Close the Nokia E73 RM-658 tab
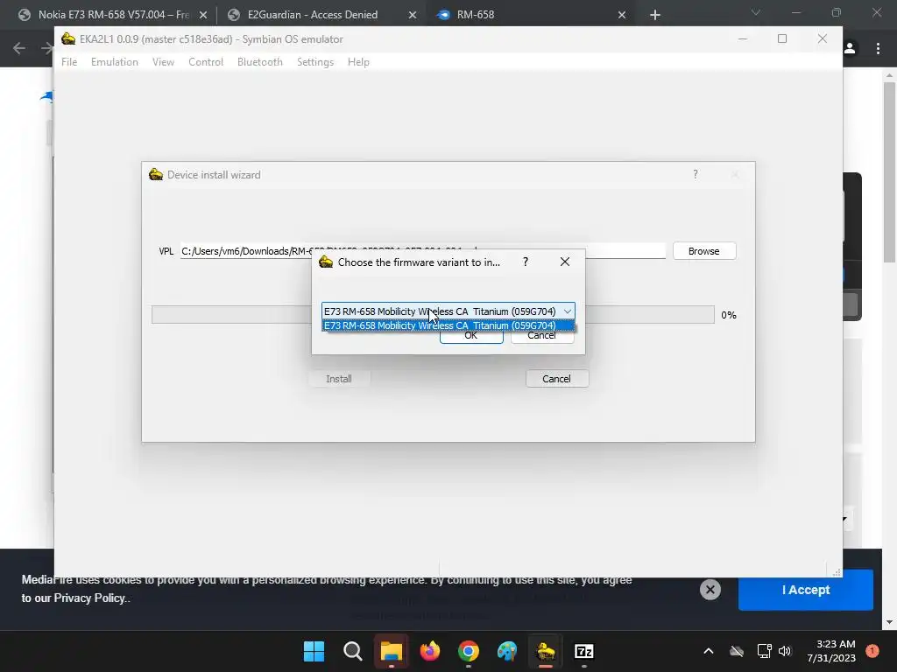The image size is (897, 672). 203,15
